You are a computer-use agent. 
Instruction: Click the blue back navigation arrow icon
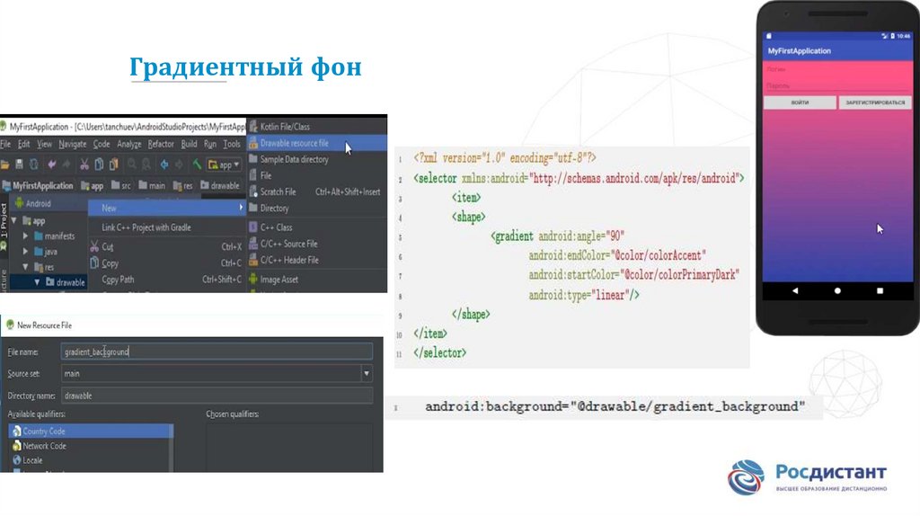pos(164,165)
